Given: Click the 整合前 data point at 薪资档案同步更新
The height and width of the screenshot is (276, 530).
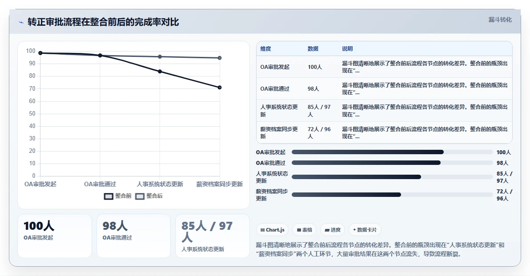Looking at the screenshot, I should coord(220,88).
